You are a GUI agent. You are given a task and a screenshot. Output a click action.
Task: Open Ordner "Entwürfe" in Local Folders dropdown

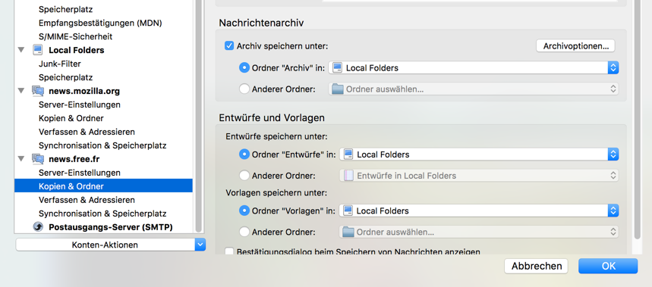(479, 154)
